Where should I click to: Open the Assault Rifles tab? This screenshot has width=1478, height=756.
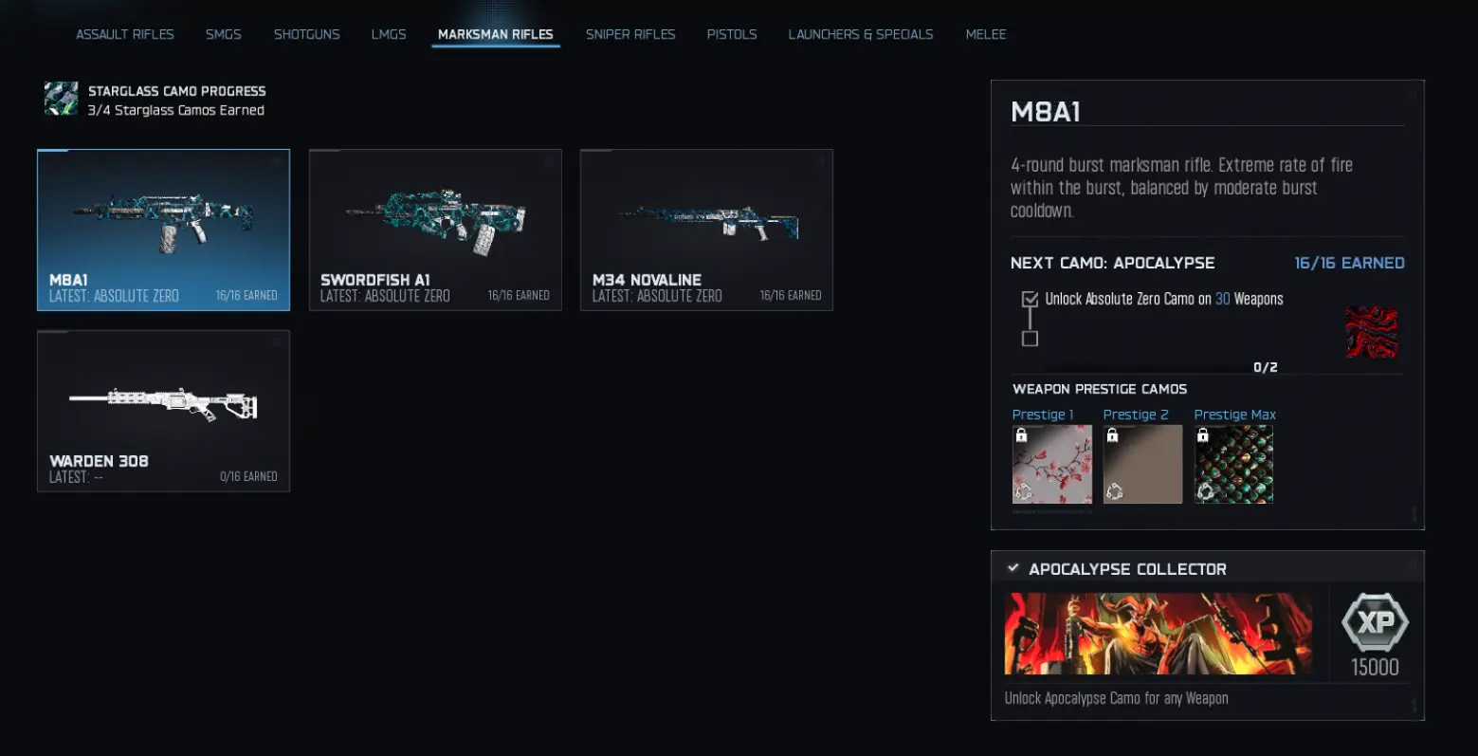125,34
